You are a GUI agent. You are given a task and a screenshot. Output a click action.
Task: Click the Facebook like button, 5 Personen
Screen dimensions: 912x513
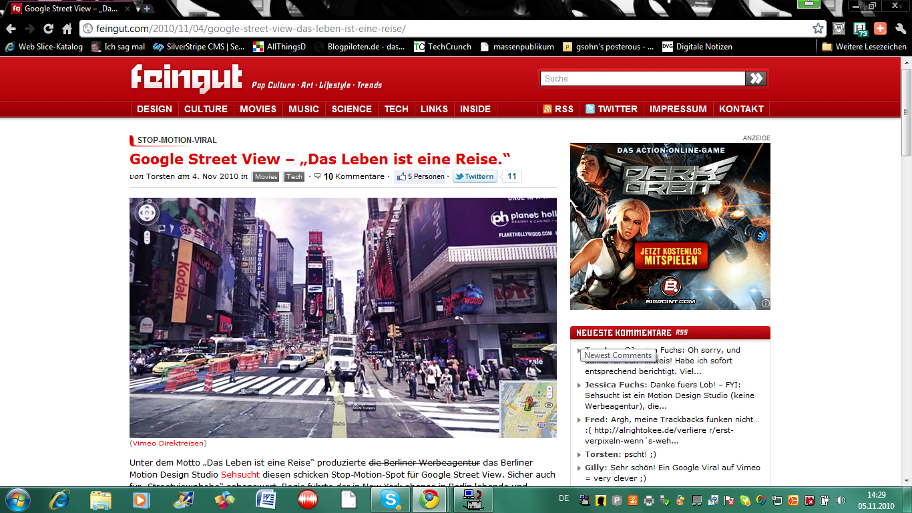click(x=421, y=177)
